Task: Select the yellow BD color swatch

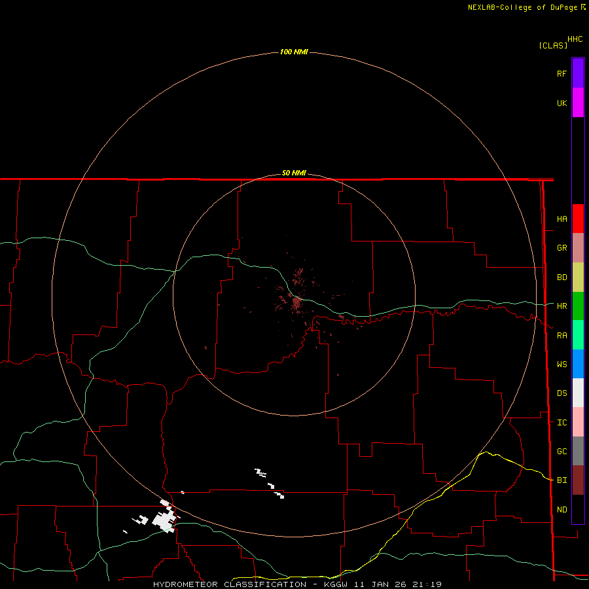Action: click(578, 277)
